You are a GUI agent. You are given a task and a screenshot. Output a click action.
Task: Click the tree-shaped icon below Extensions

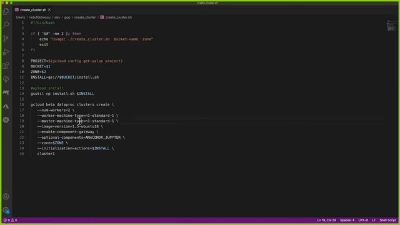pyautogui.click(x=6, y=79)
